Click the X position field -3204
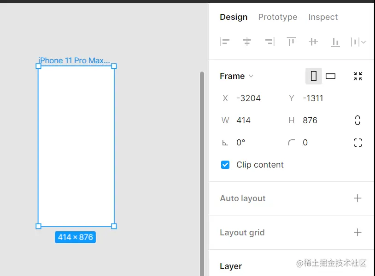Screen dimensions: 375x276 coord(249,98)
